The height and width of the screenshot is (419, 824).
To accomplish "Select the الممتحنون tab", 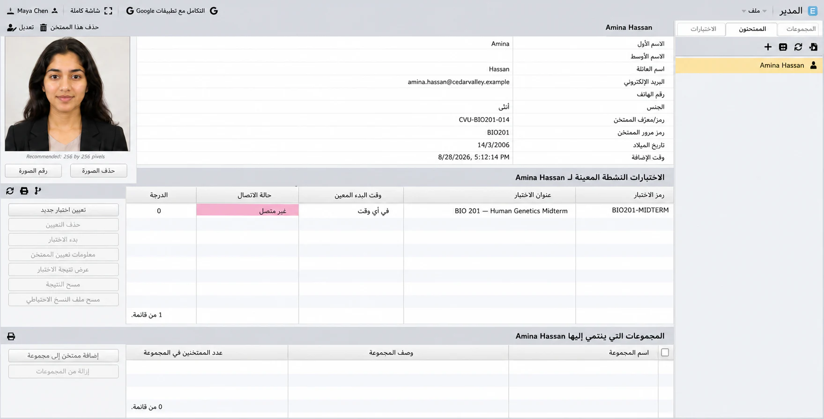I will (752, 29).
